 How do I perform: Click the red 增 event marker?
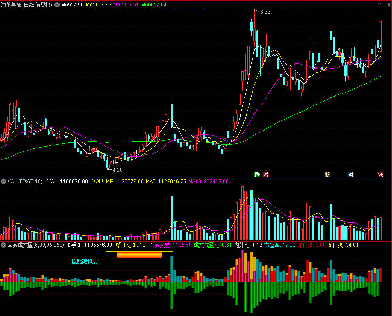coord(266,174)
